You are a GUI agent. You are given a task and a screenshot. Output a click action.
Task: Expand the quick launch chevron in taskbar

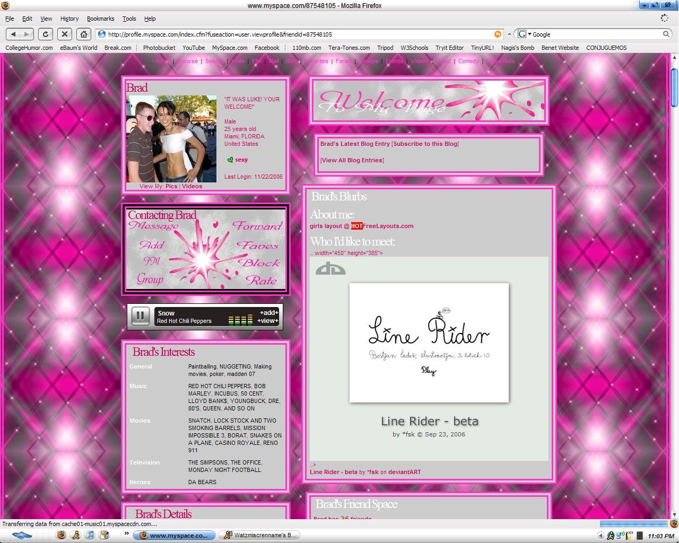click(126, 533)
